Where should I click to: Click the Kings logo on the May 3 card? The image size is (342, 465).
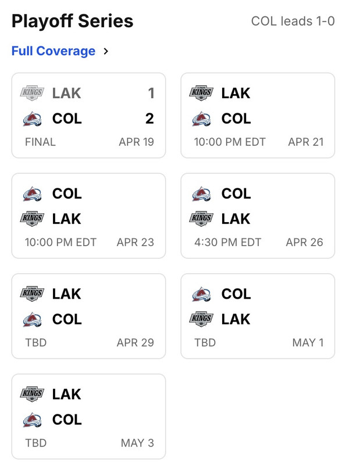32,394
